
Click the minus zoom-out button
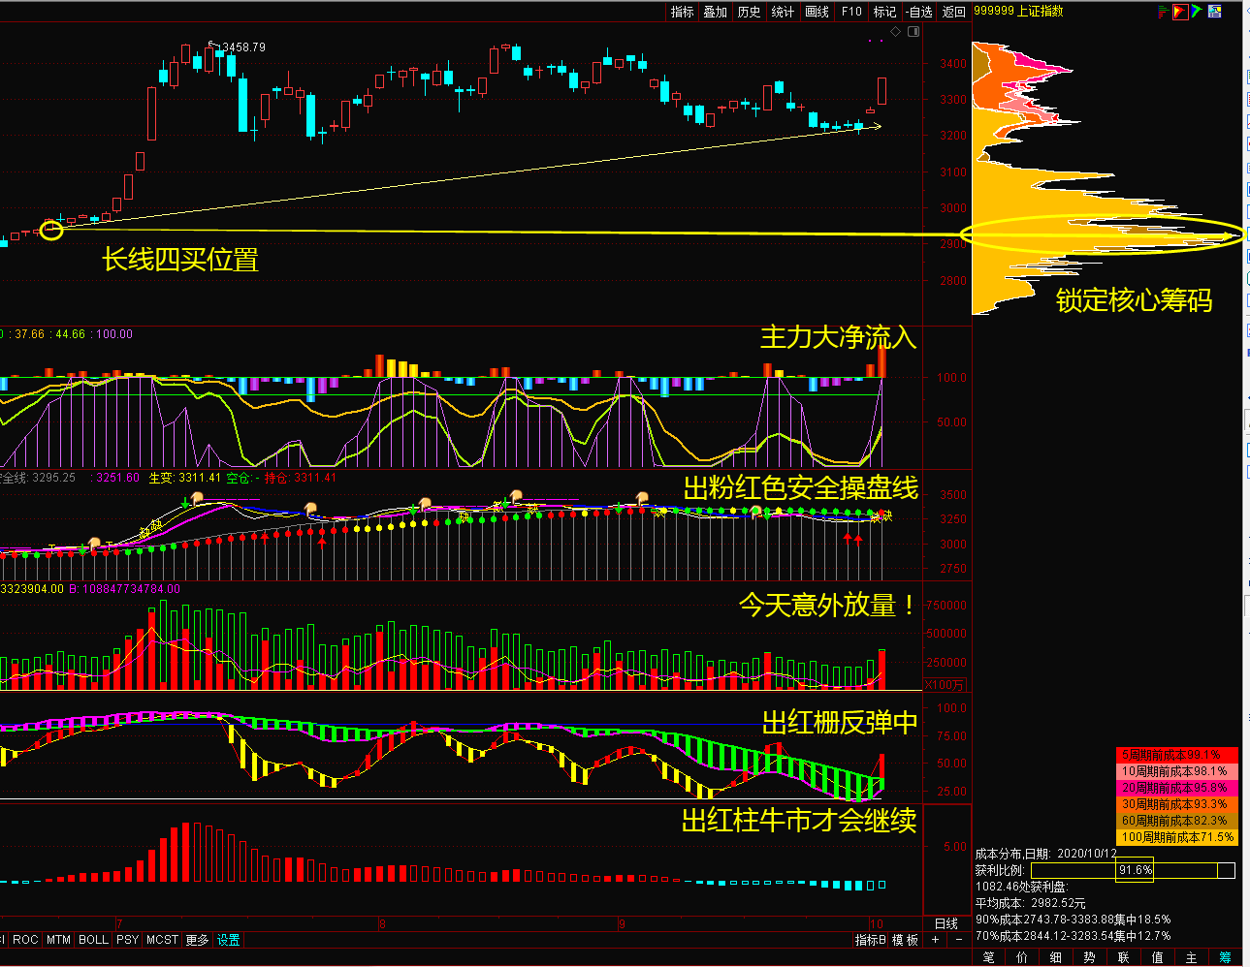[959, 940]
